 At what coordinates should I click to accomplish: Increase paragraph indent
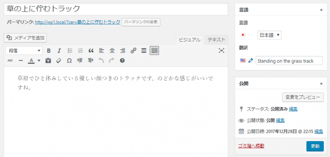[x=90, y=61]
